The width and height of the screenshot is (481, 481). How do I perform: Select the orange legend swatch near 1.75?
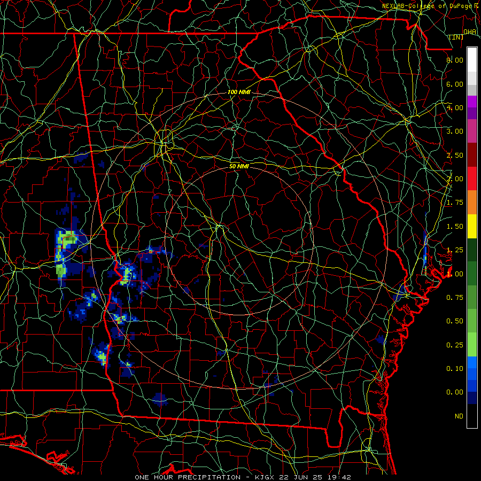(472, 202)
